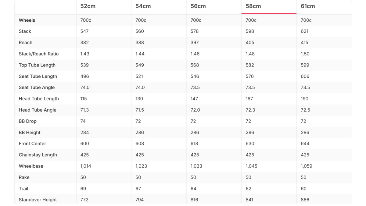Screen dimensions: 366x206
Task: Click the 382 reach value for 52cm
Action: pyautogui.click(x=84, y=43)
